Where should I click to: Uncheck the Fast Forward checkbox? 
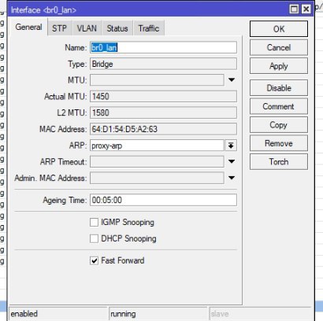[94, 260]
